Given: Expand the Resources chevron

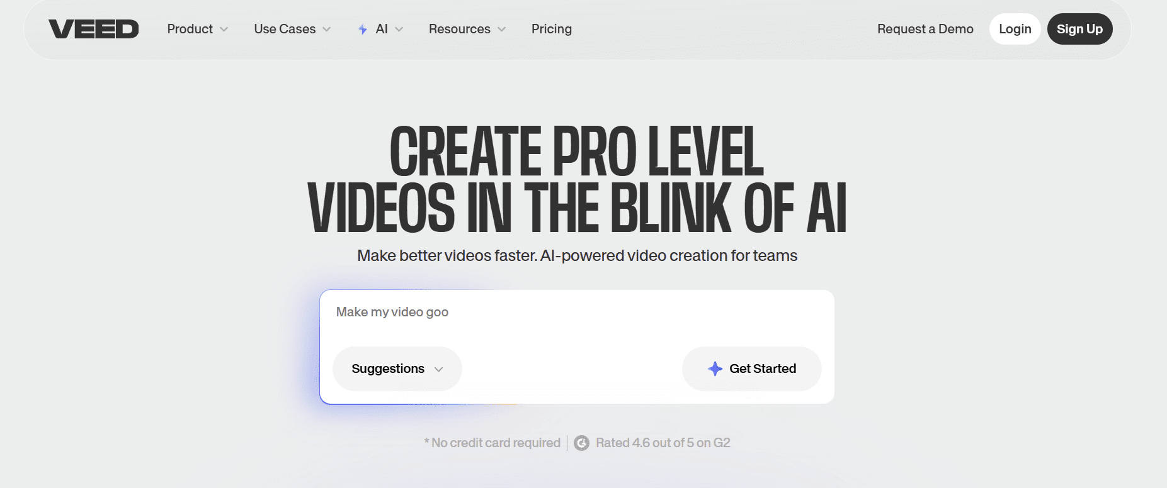Looking at the screenshot, I should pyautogui.click(x=501, y=30).
